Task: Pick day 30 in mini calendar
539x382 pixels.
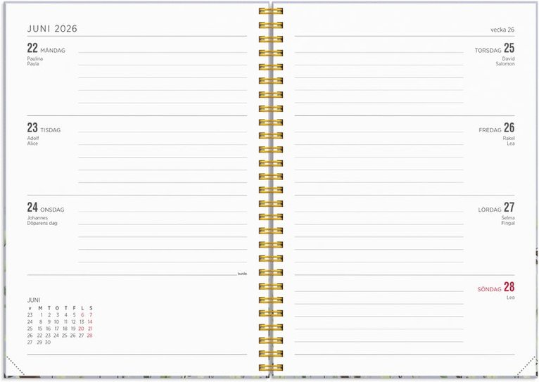Action: 48,343
